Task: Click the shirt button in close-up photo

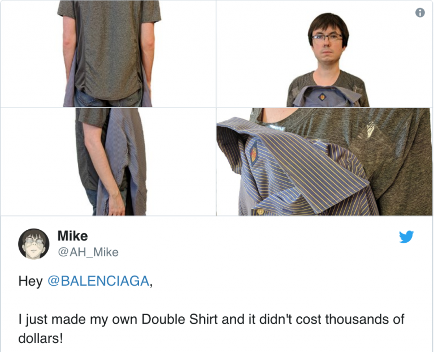Action: coord(260,212)
